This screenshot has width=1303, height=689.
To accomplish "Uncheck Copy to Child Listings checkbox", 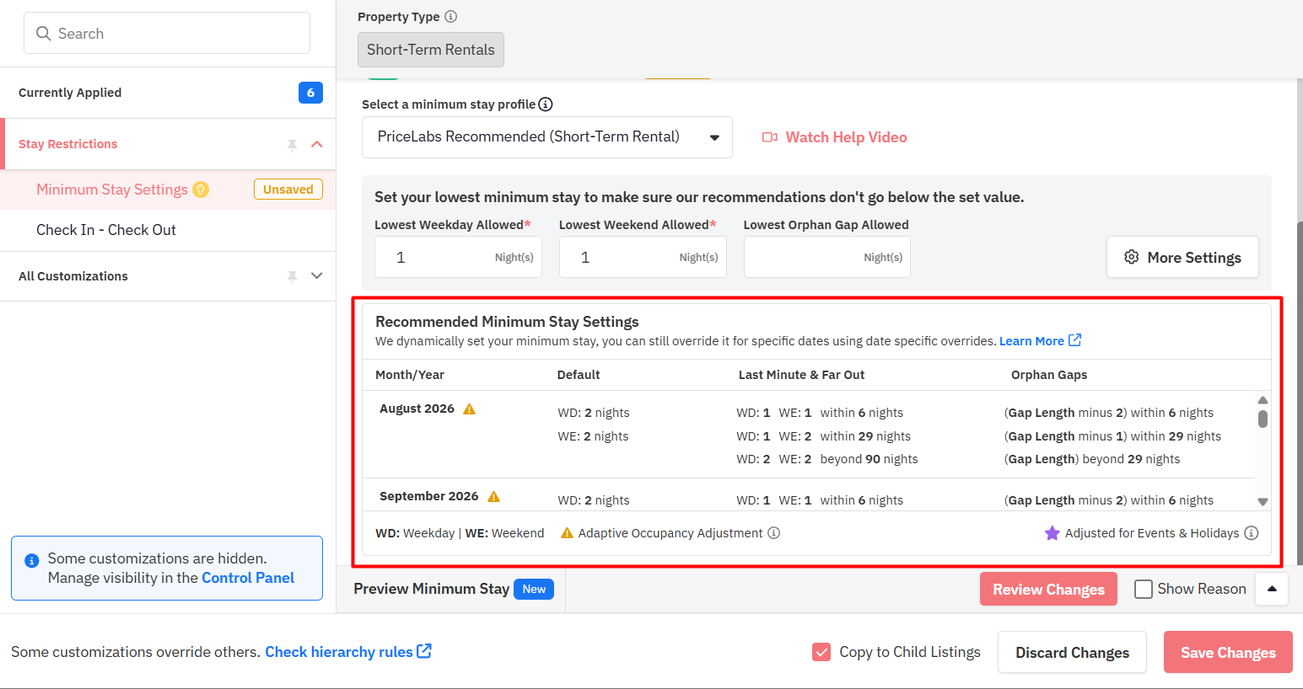I will pos(821,652).
